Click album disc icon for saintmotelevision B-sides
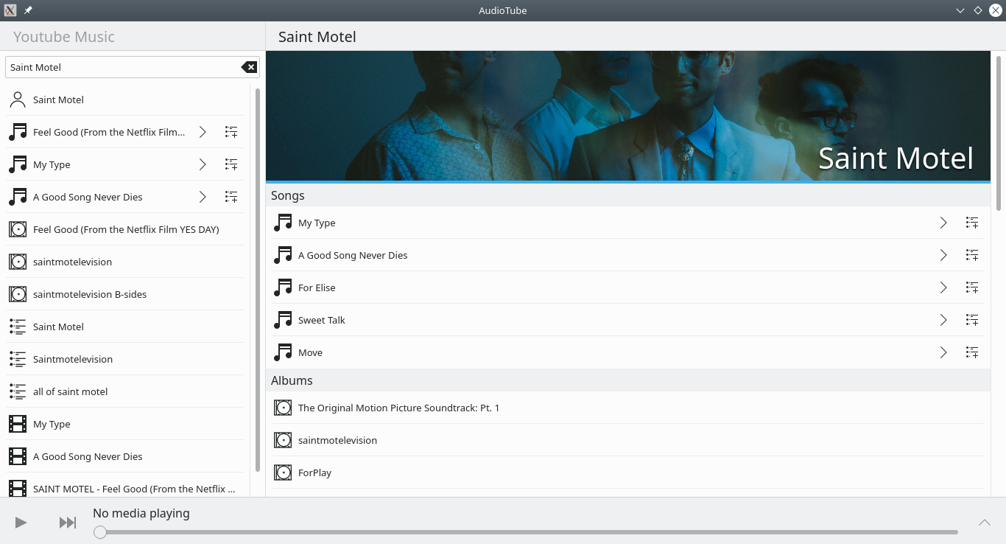Screen dimensions: 1006x544 (18, 294)
